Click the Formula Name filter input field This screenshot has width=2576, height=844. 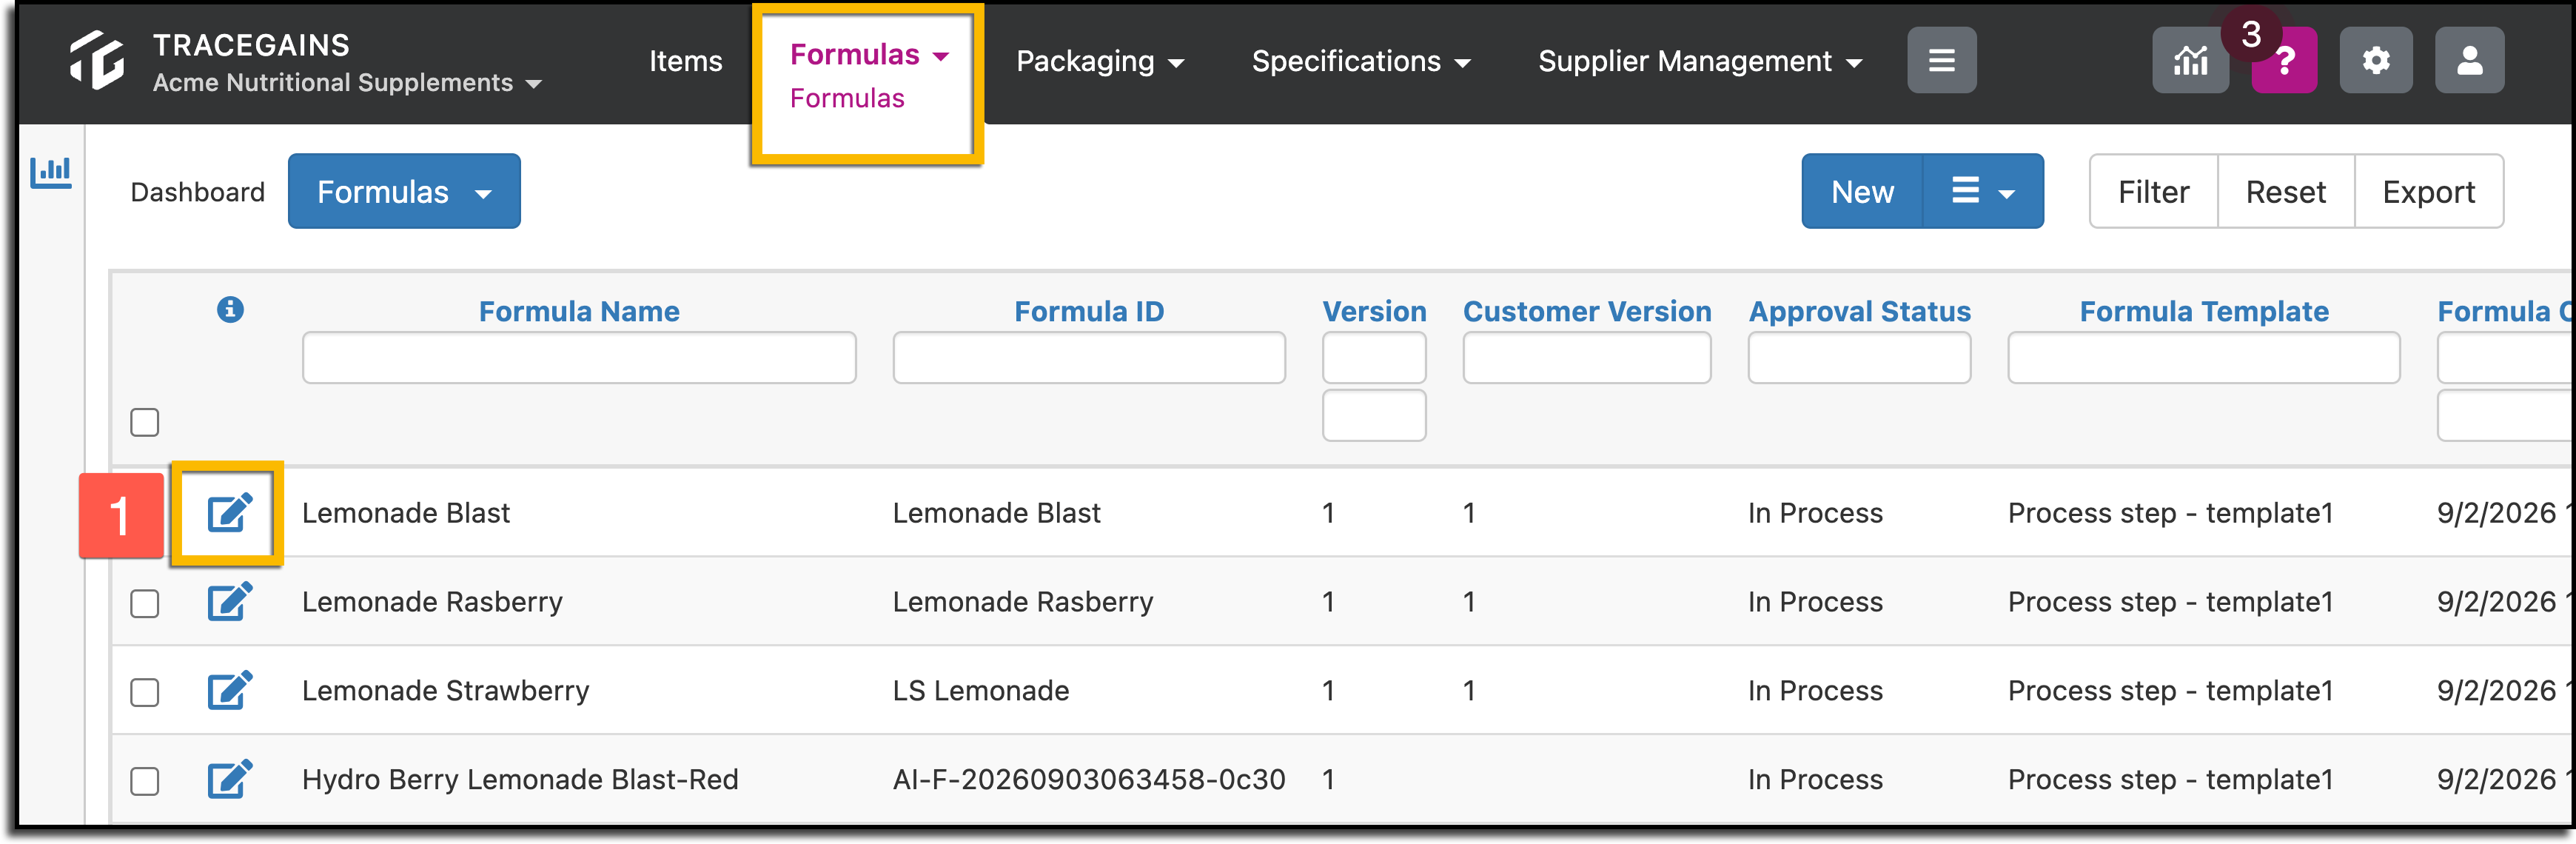pos(579,357)
